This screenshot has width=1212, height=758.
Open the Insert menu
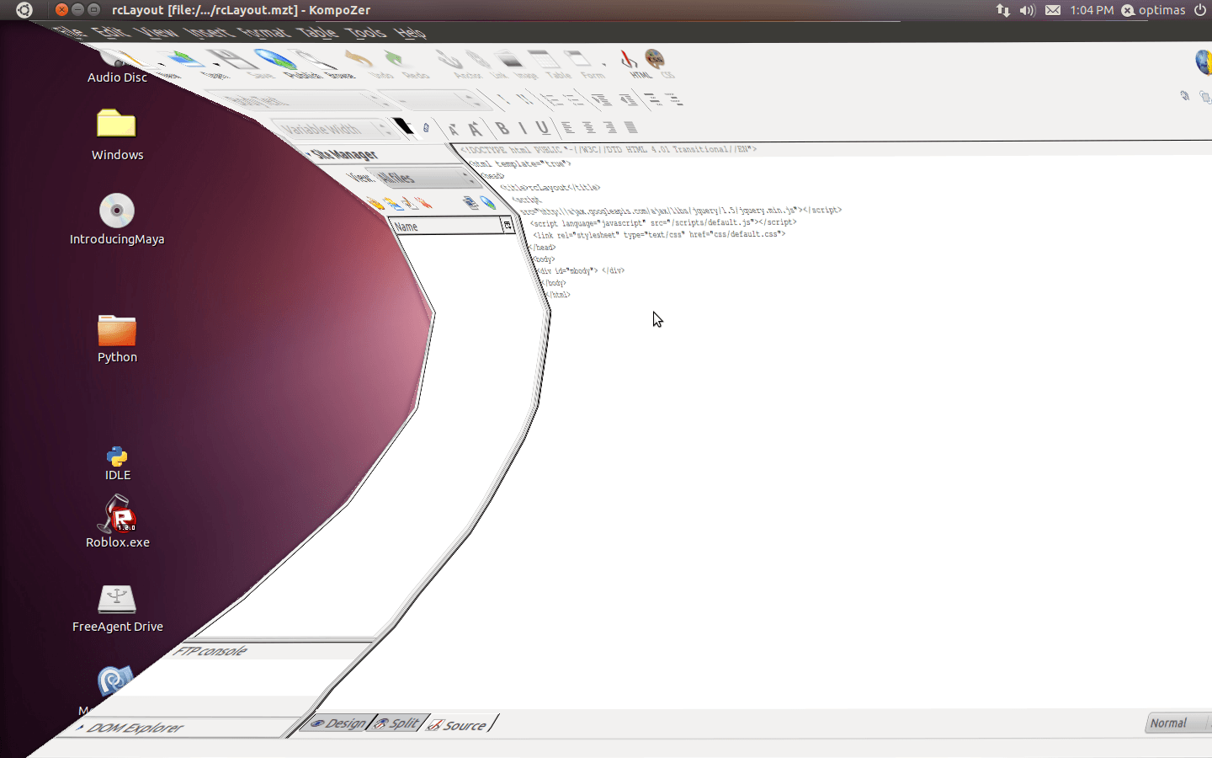[208, 32]
